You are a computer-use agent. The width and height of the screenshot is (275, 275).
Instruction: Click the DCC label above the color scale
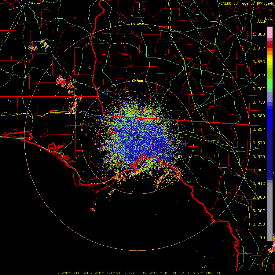coord(268,18)
